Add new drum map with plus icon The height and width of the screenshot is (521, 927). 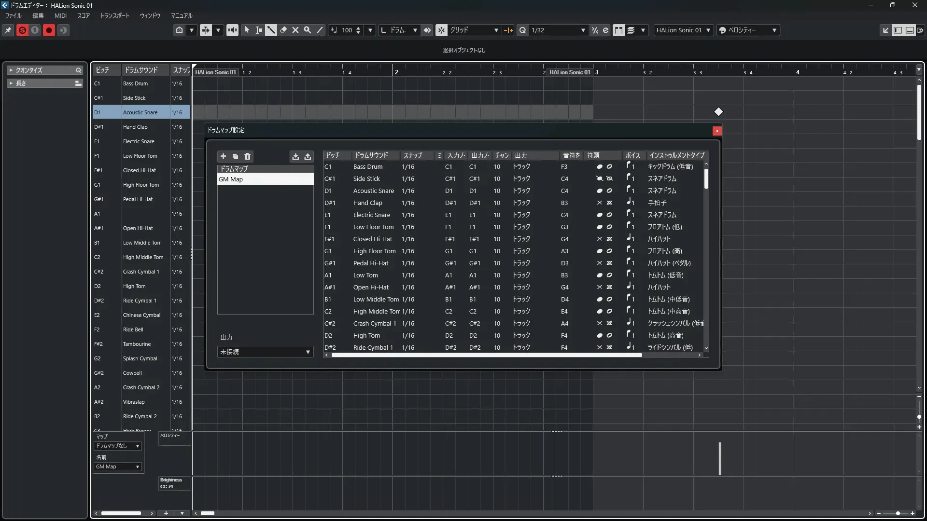click(x=223, y=156)
